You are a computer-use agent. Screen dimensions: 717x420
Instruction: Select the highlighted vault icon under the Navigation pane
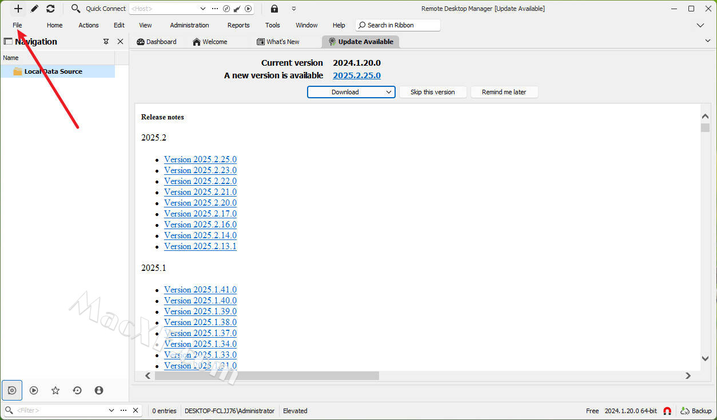point(12,390)
